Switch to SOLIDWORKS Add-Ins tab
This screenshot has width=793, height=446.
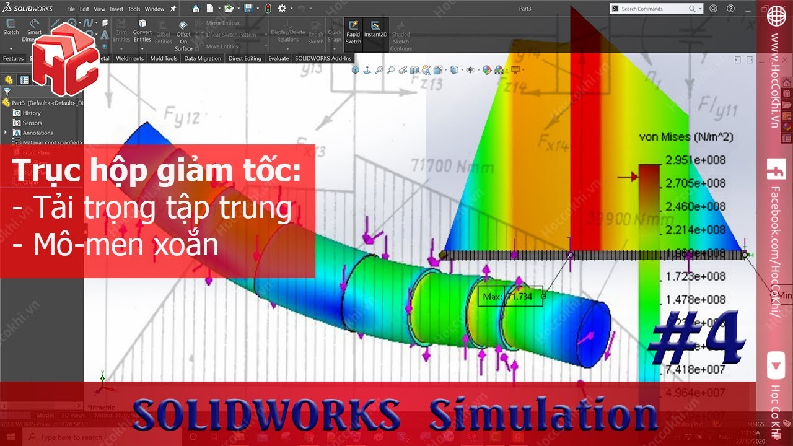(x=323, y=58)
